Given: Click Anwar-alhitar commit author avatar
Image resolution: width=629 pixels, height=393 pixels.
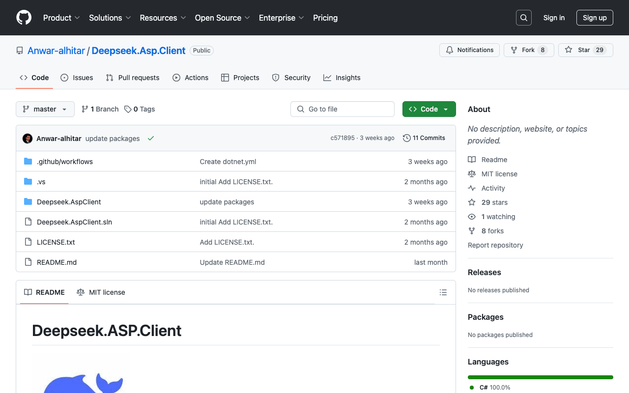Looking at the screenshot, I should click(28, 139).
